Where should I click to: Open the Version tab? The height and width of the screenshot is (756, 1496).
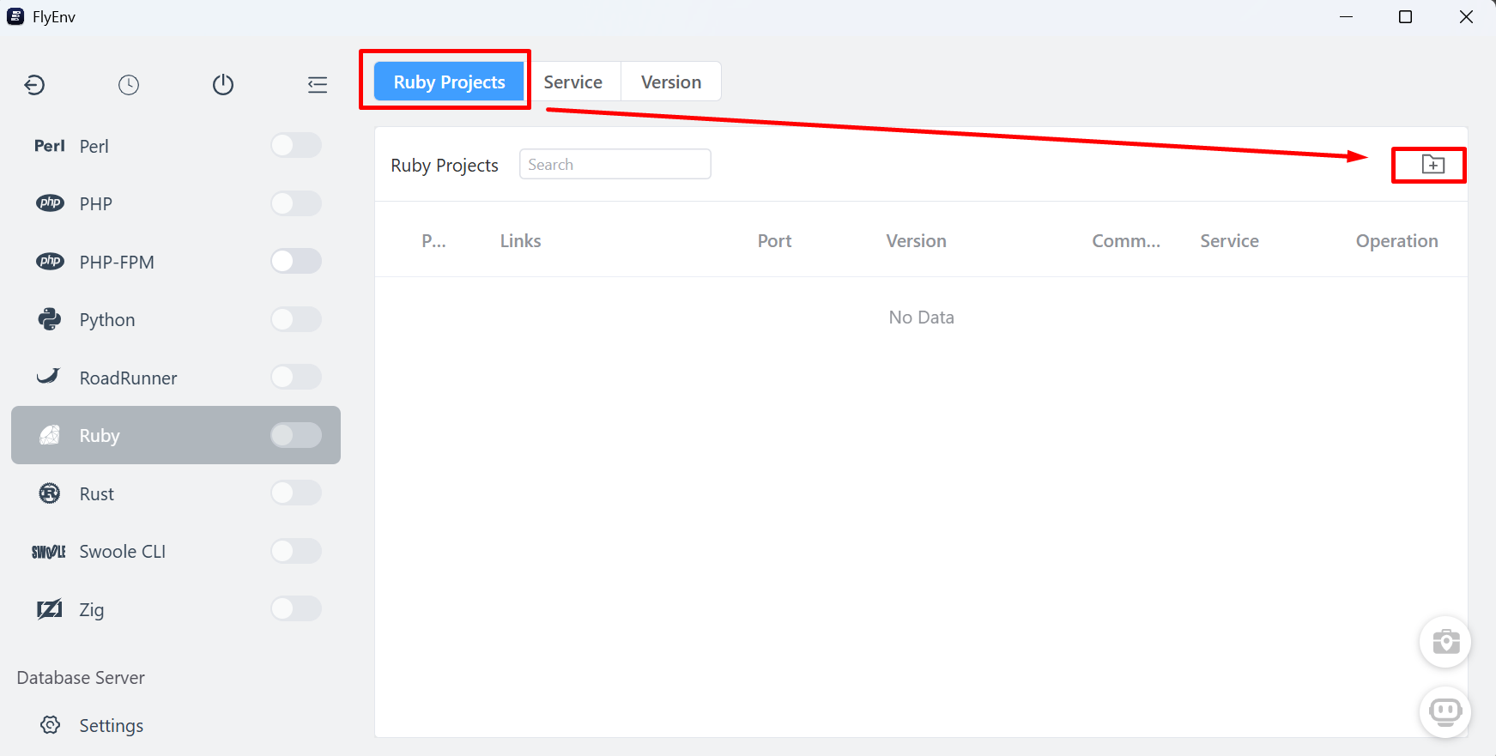(671, 82)
